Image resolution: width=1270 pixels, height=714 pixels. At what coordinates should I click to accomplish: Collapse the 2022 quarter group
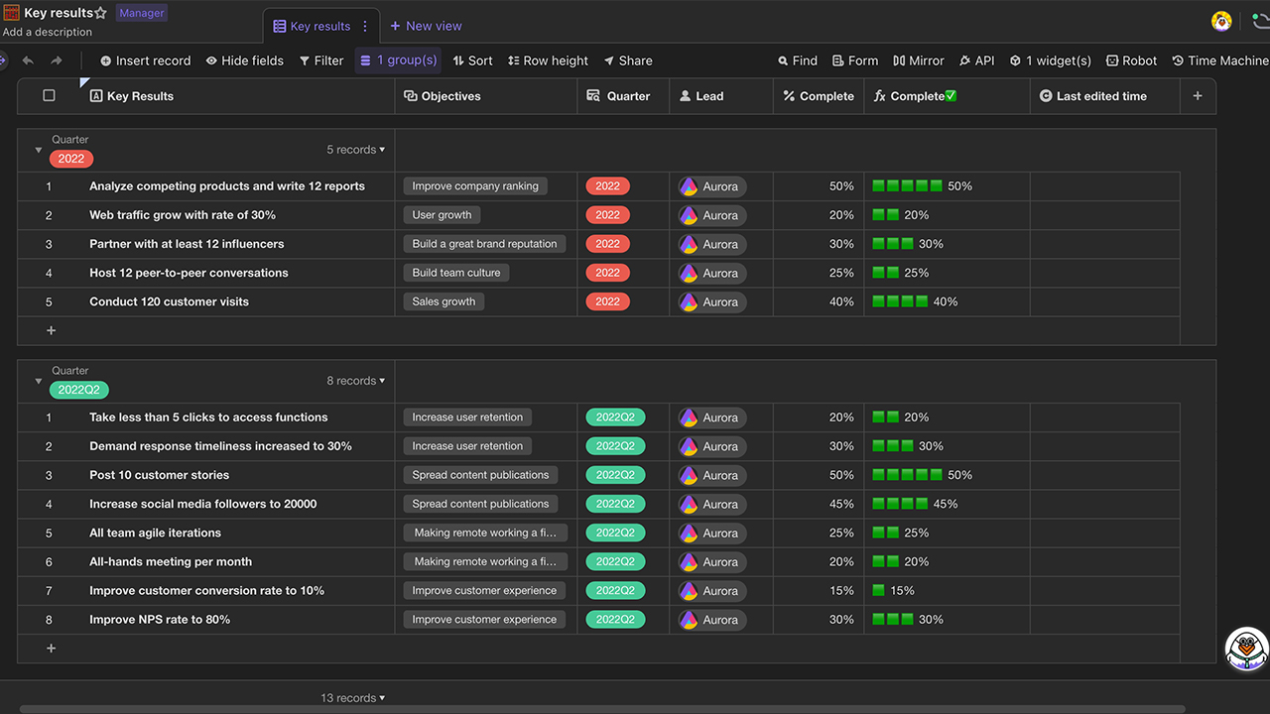coord(39,151)
